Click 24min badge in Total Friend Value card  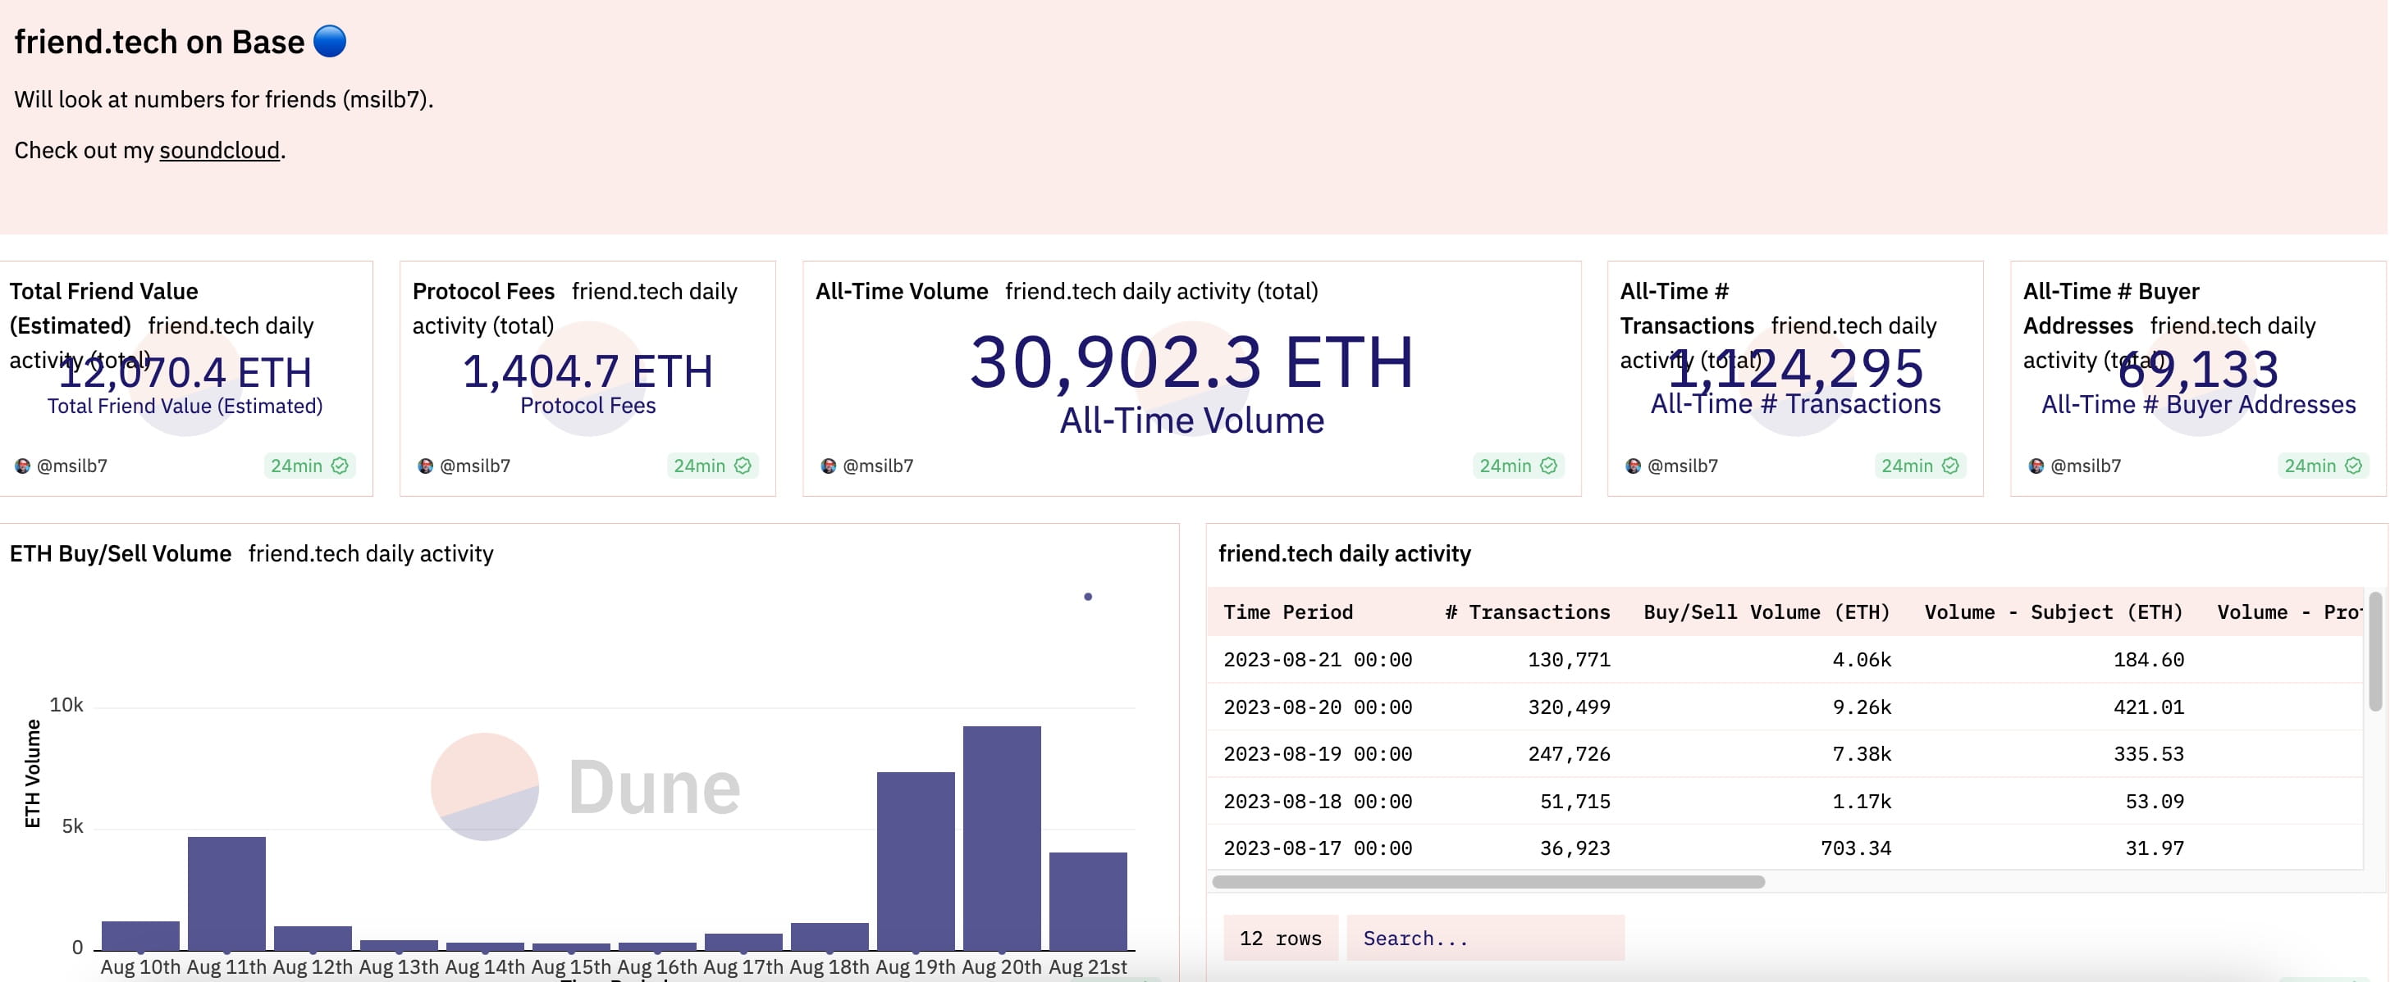pos(308,466)
